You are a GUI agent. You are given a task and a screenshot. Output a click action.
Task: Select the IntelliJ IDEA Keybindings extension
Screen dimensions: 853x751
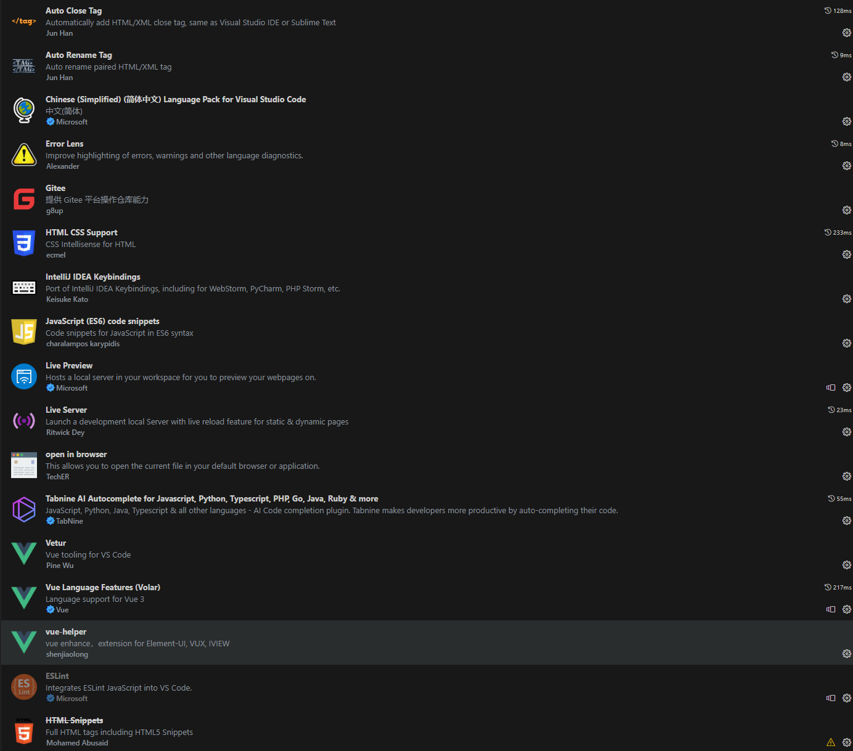pos(426,288)
